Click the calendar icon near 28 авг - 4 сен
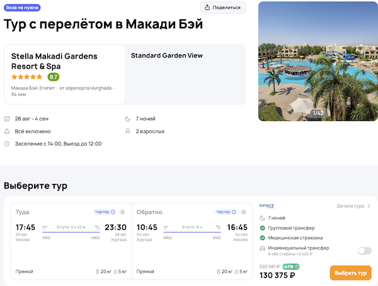378x286 pixels. click(7, 118)
